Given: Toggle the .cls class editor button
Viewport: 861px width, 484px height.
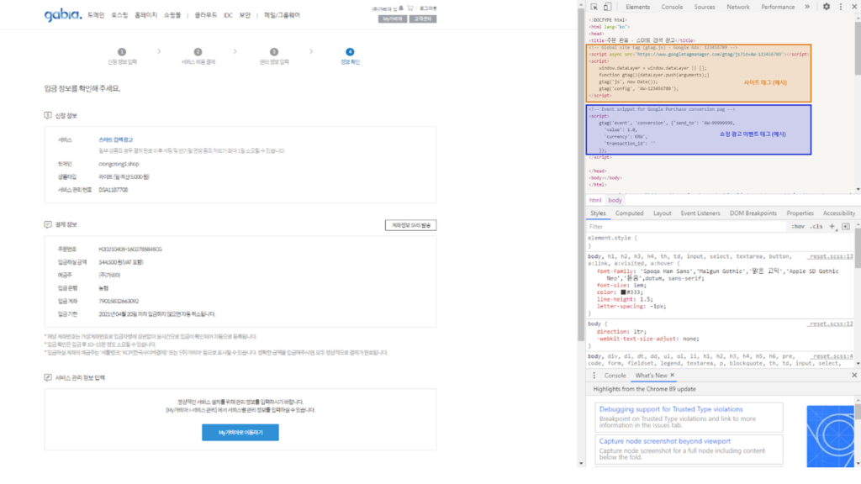Looking at the screenshot, I should 816,227.
